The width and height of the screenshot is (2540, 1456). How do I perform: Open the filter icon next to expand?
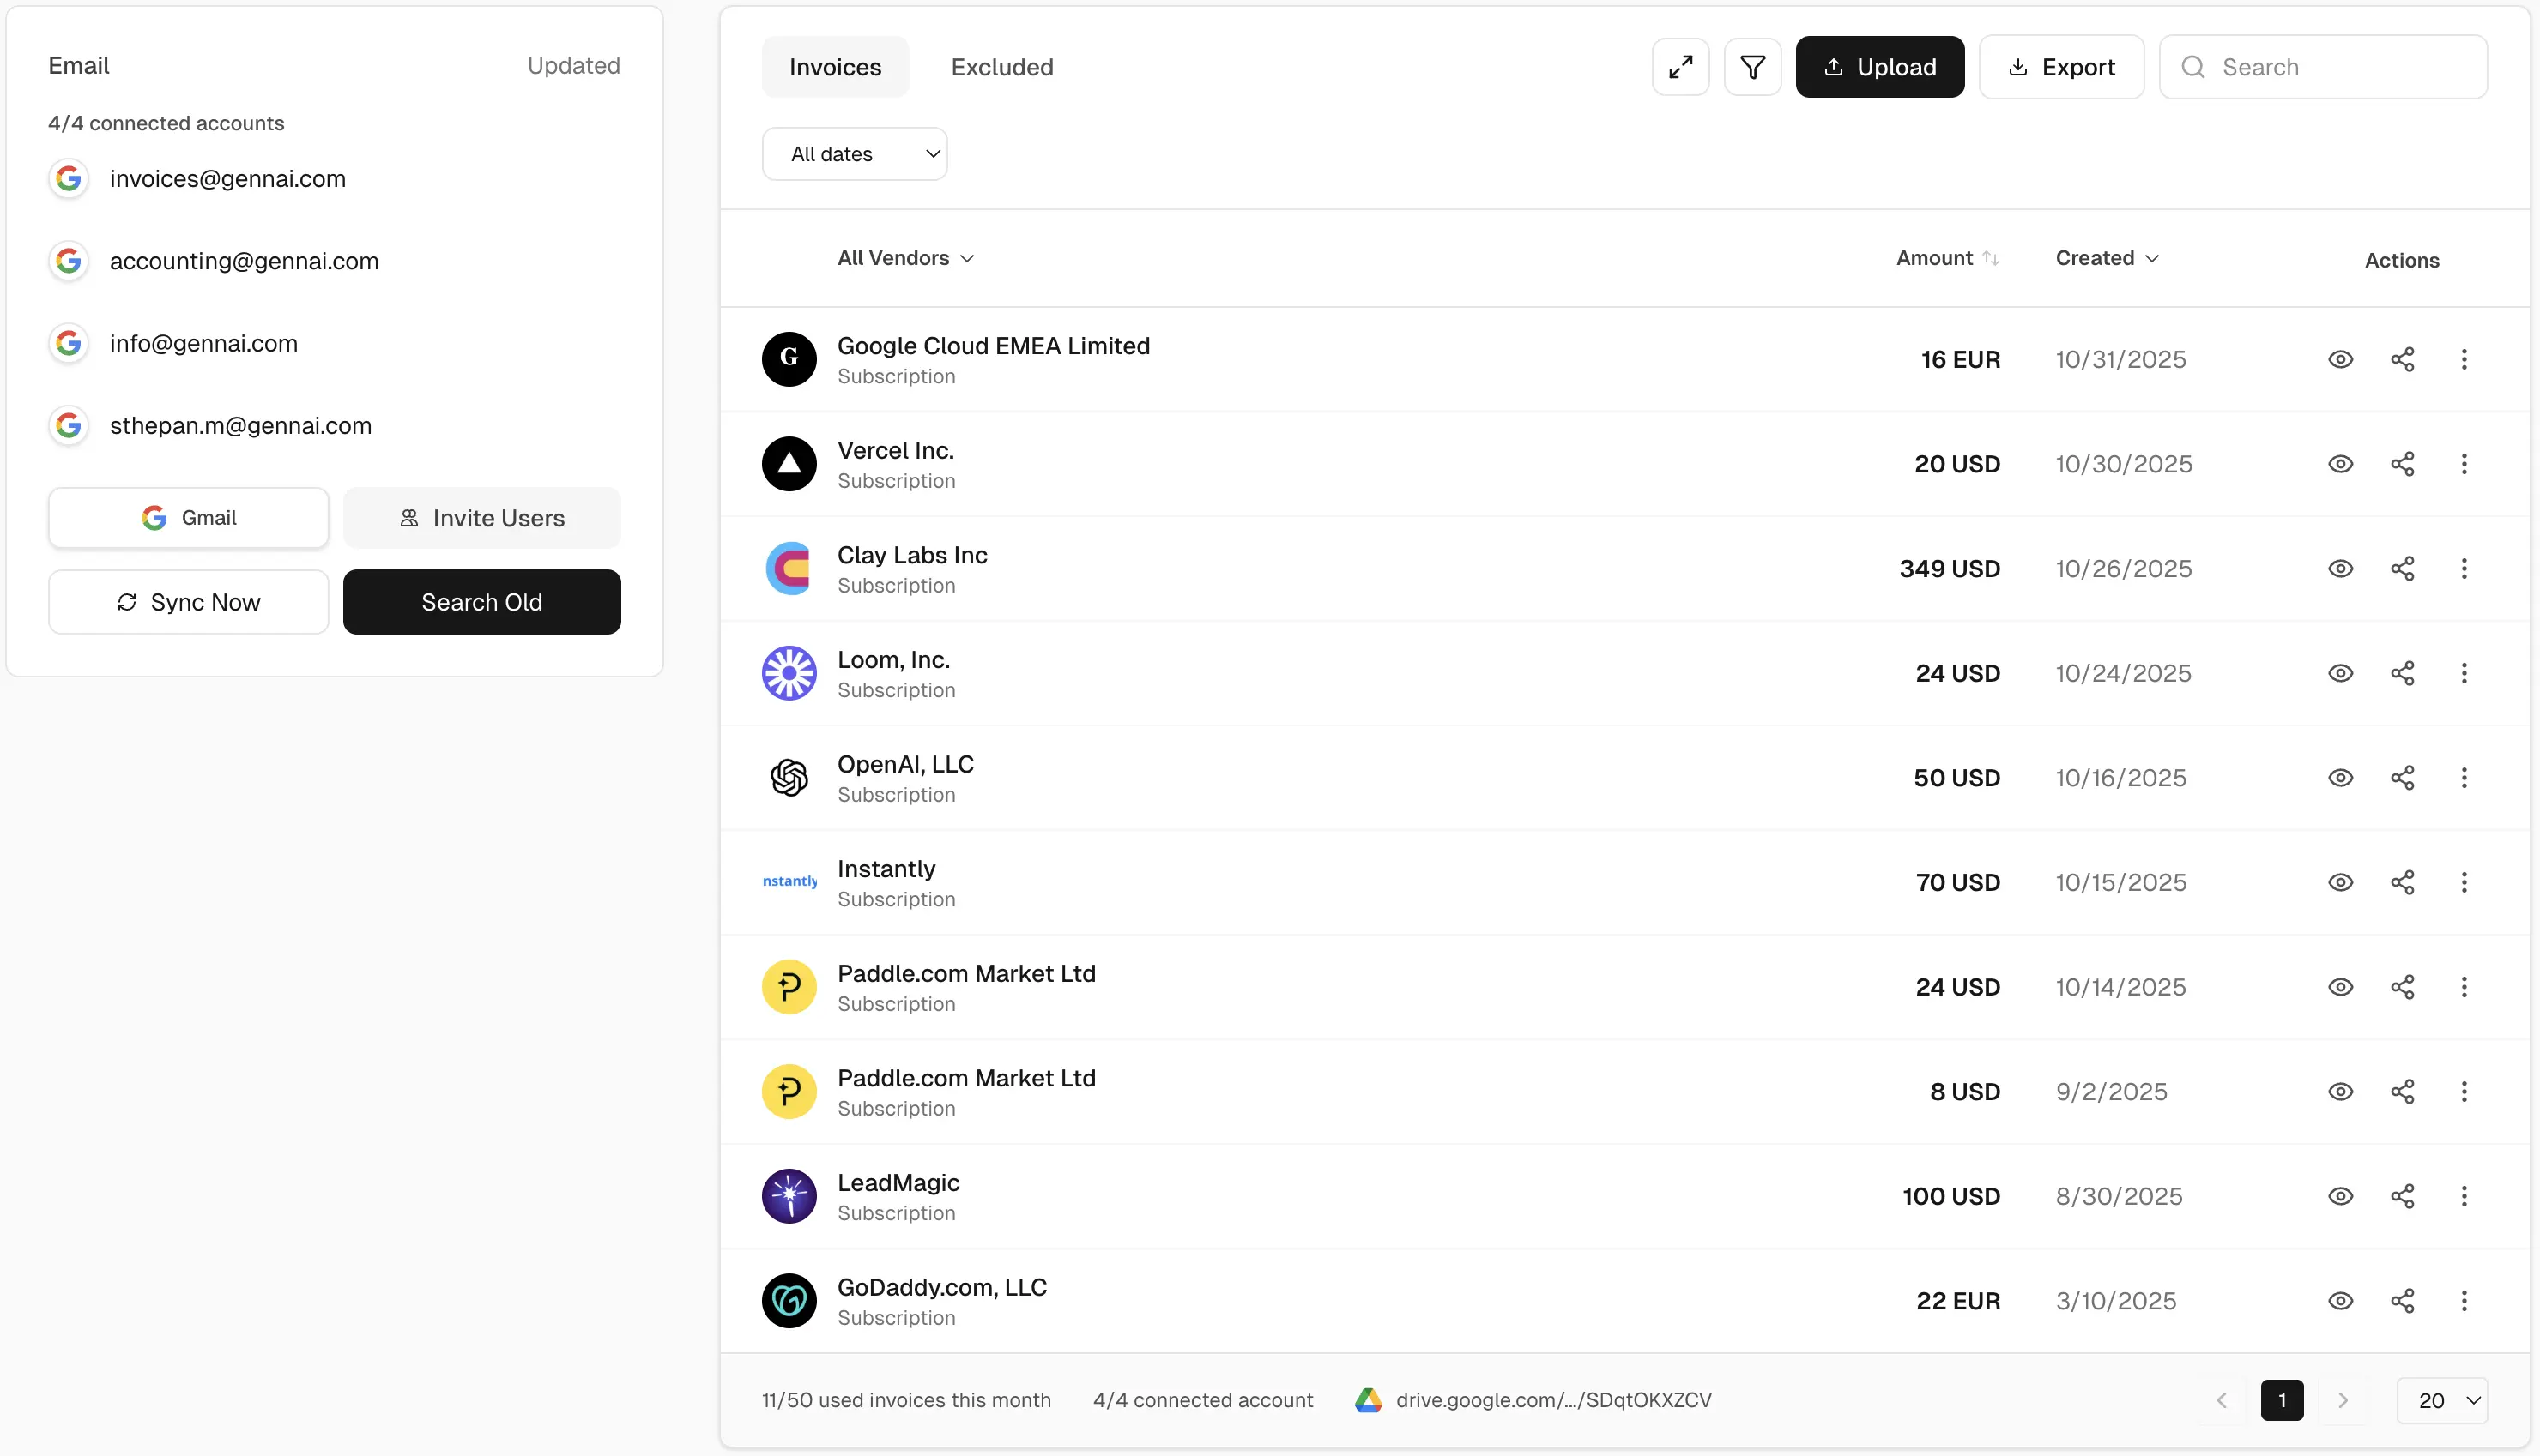pyautogui.click(x=1753, y=66)
